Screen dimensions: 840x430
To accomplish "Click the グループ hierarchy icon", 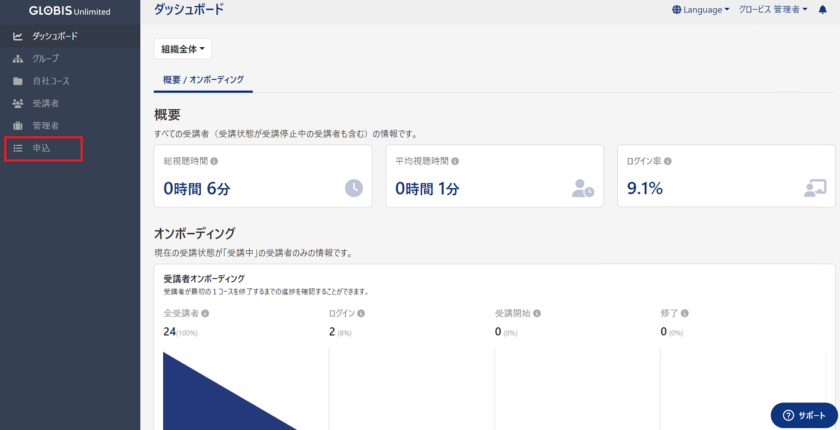I will point(18,59).
